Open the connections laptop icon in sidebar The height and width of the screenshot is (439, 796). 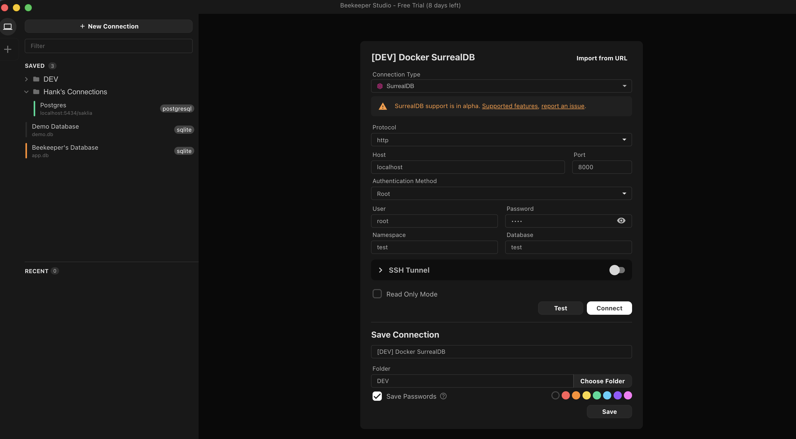(8, 26)
